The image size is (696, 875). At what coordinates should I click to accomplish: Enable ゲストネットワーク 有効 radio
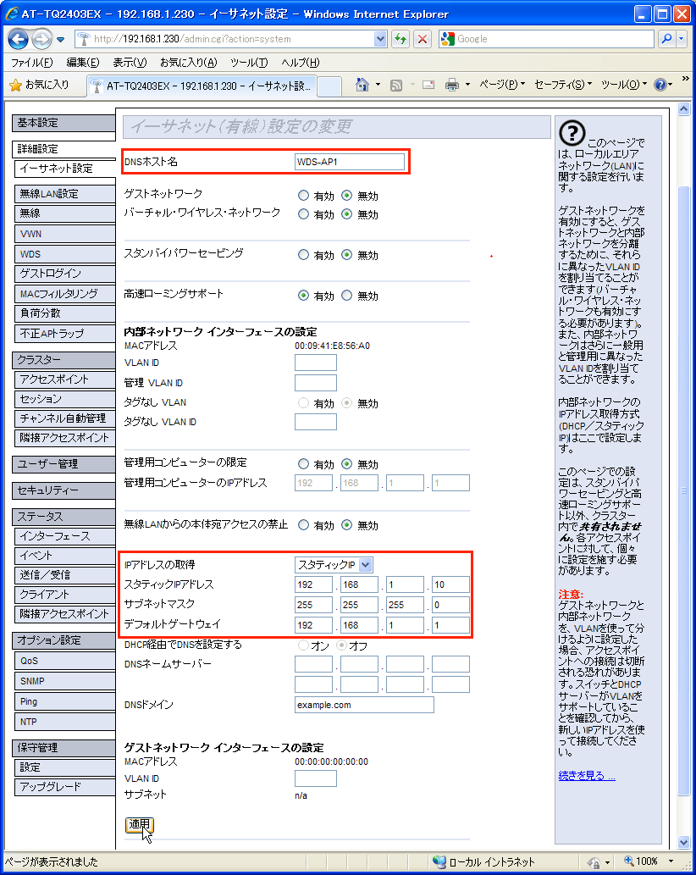[x=303, y=196]
